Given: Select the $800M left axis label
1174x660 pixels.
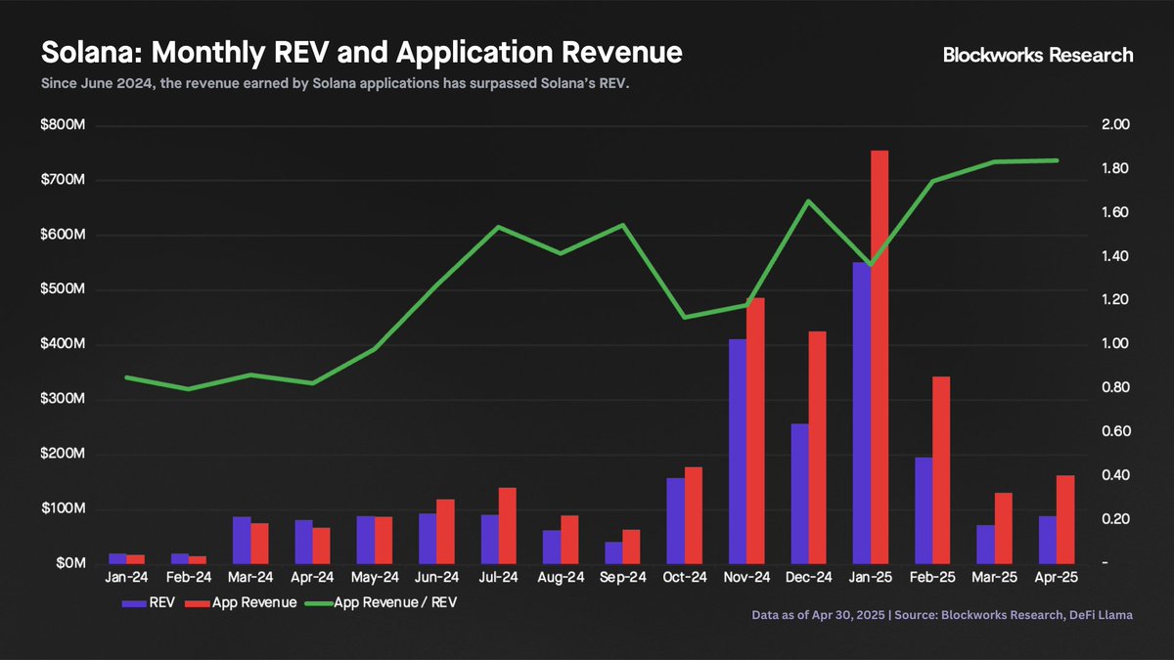Looking at the screenshot, I should point(64,125).
